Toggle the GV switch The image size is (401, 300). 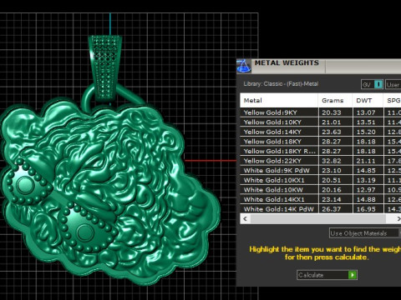click(373, 84)
